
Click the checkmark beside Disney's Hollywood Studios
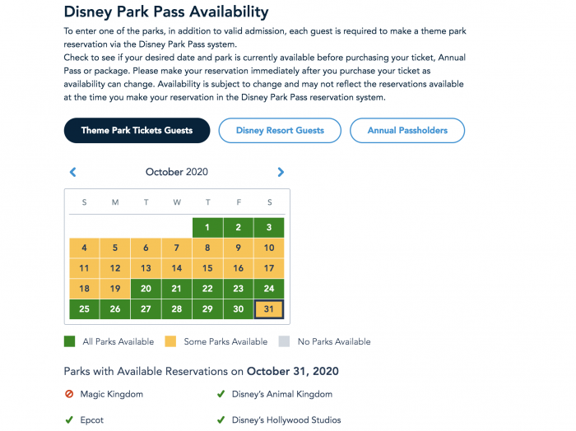221,419
